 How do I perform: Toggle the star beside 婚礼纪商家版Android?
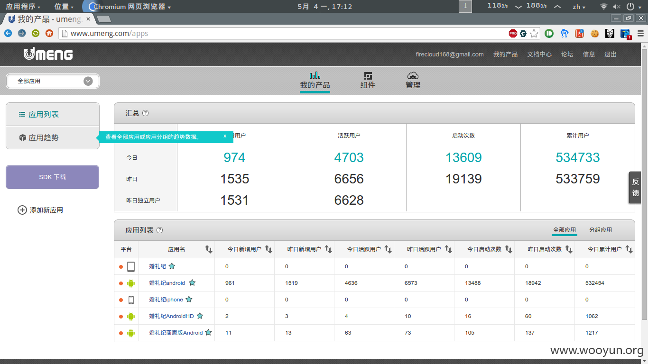tap(208, 332)
